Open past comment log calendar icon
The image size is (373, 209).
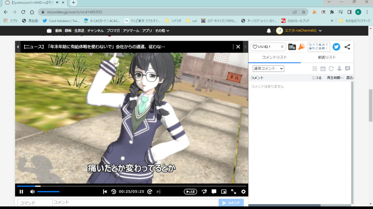323,69
